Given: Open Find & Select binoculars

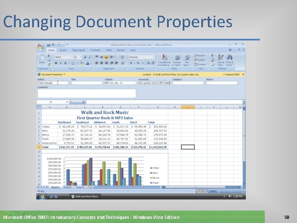Looking at the screenshot, I should (x=229, y=60).
